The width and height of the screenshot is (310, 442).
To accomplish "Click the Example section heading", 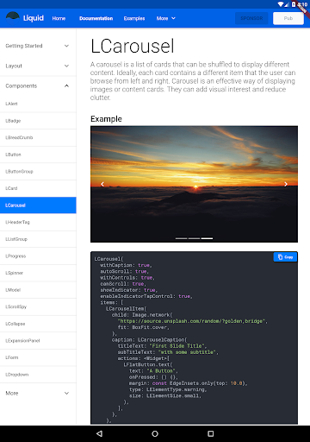I will point(106,119).
